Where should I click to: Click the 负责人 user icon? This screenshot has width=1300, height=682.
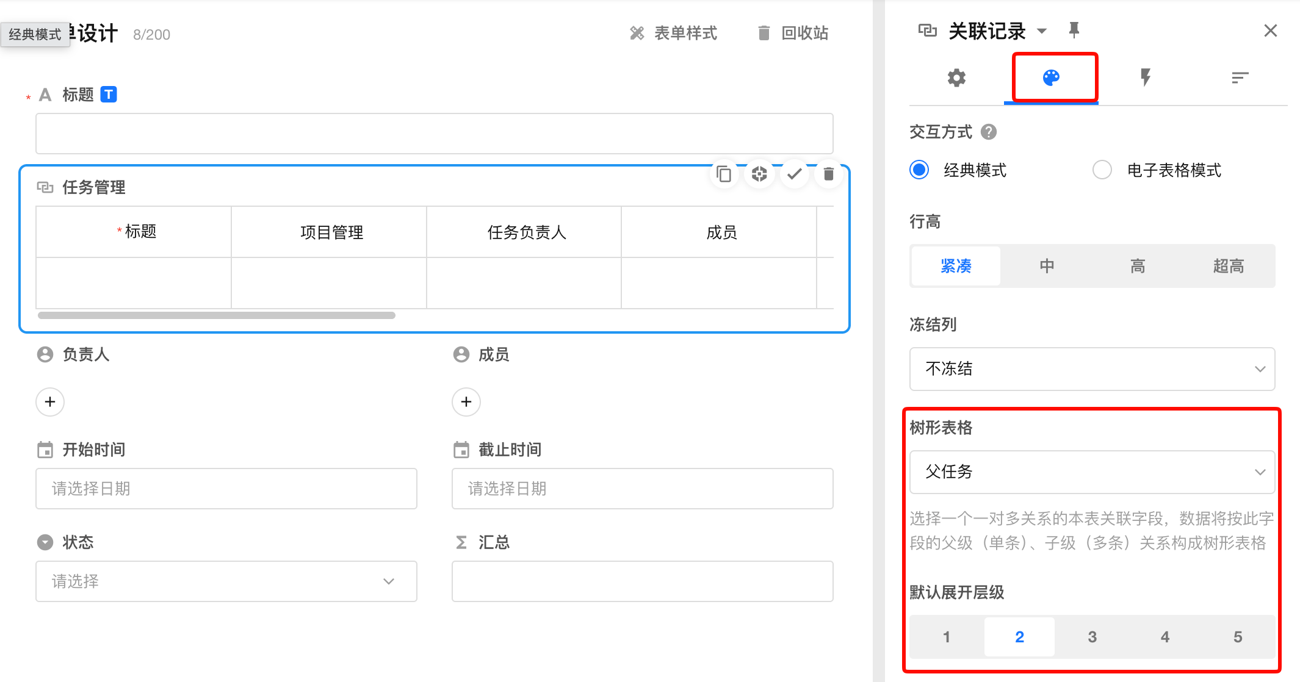(45, 354)
